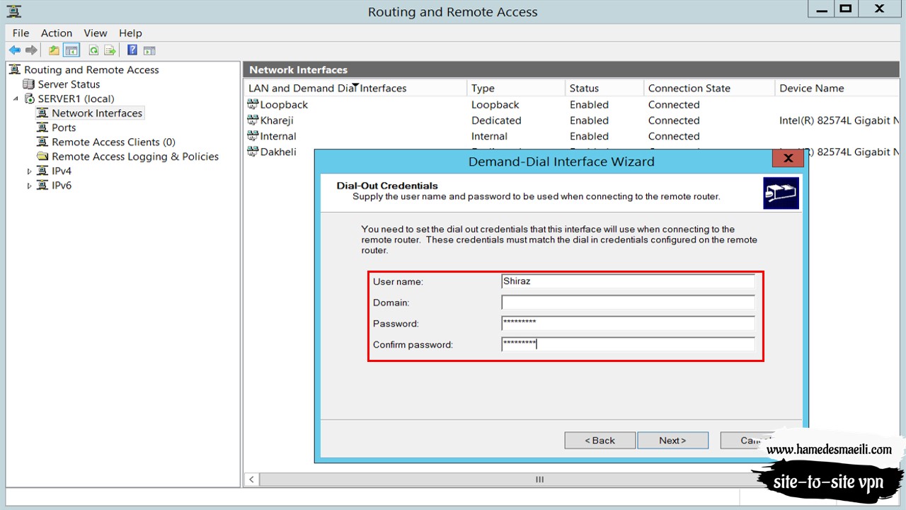Expand the IPv4 tree node

[29, 171]
